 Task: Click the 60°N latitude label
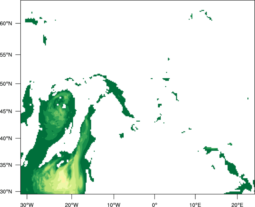click(x=6, y=24)
